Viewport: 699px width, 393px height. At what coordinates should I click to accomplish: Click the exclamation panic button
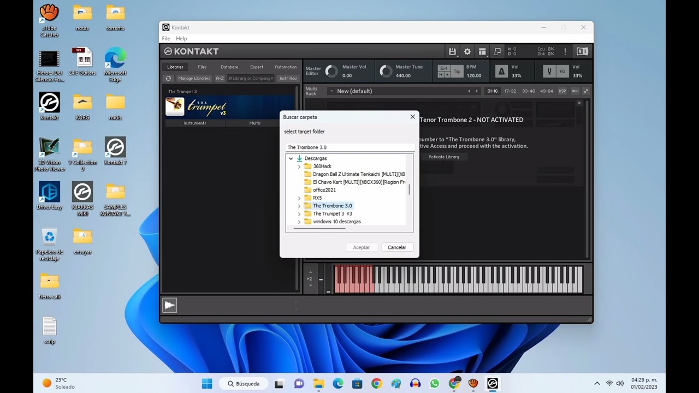click(x=565, y=51)
